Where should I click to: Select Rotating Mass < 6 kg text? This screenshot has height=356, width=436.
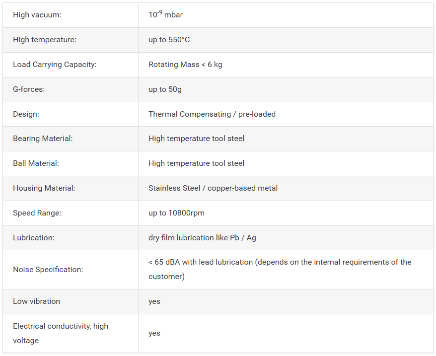point(185,65)
